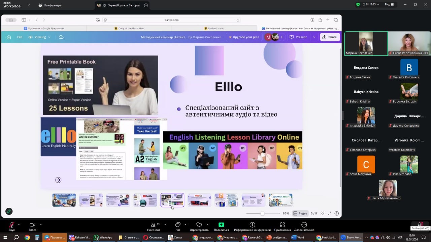Image resolution: width=431 pixels, height=242 pixels.
Task: Expand the Viewing mode dropdown
Action: [x=39, y=37]
